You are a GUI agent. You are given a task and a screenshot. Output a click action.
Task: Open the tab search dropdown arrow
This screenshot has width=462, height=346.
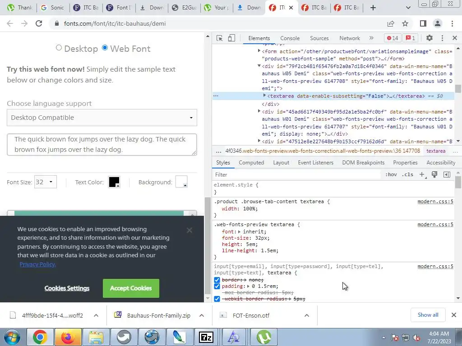coord(408,8)
